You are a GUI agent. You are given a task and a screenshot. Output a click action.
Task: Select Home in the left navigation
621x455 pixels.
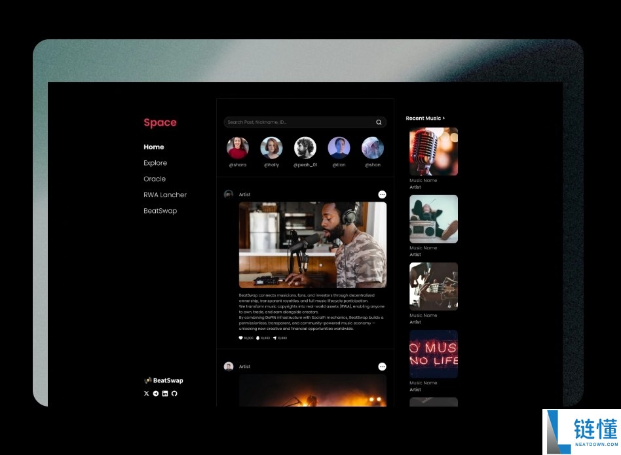154,147
